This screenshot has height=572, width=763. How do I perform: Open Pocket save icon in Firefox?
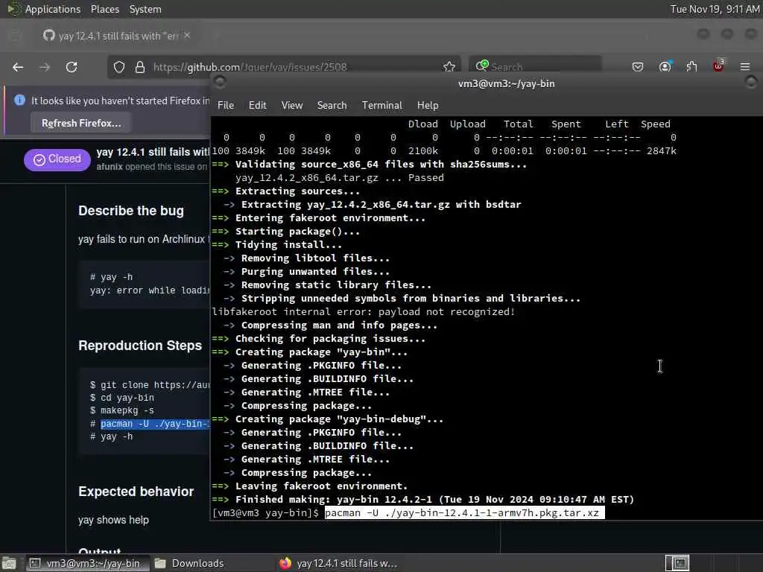click(638, 67)
